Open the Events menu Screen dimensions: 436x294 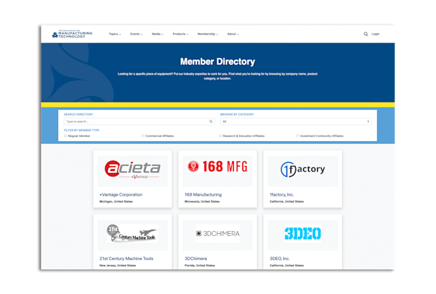(136, 34)
